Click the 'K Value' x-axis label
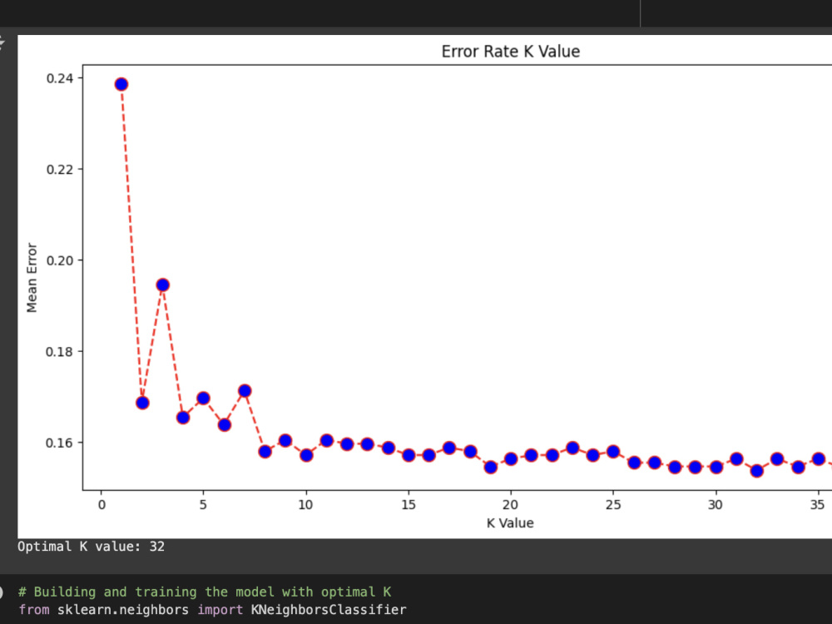This screenshot has width=832, height=624. [x=510, y=523]
